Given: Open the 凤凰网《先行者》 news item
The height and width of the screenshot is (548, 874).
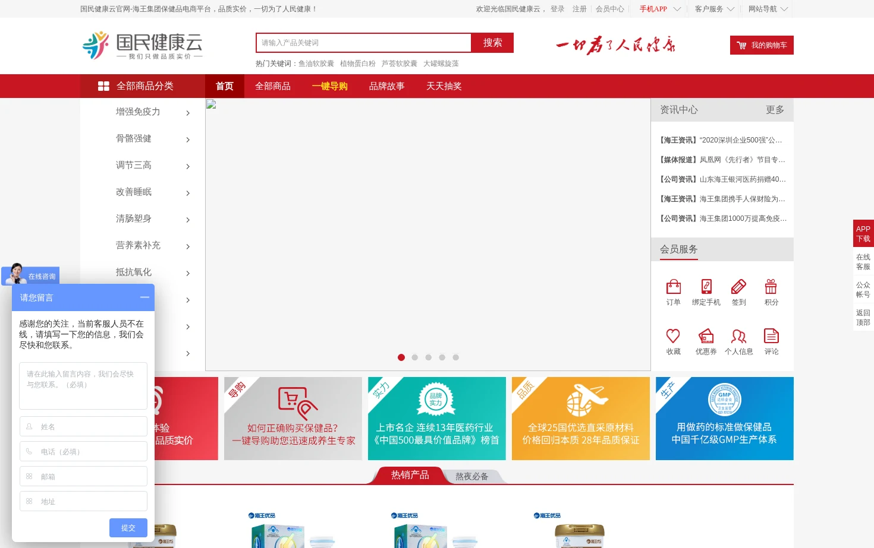Looking at the screenshot, I should click(722, 160).
